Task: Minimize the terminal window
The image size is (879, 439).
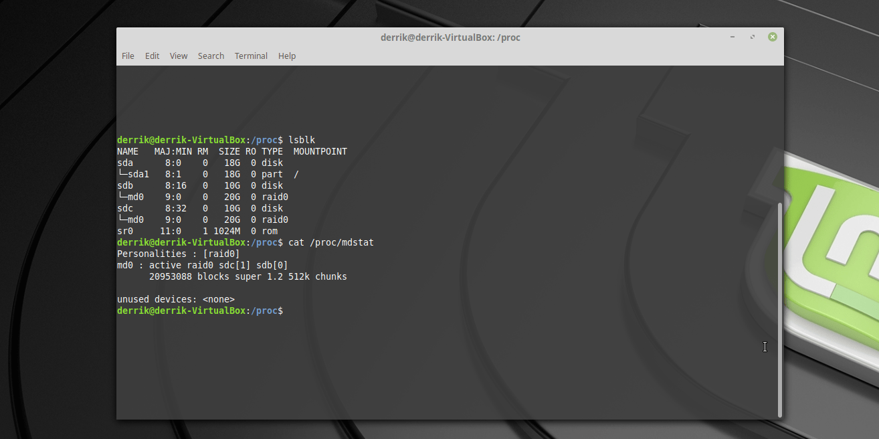Action: point(733,37)
